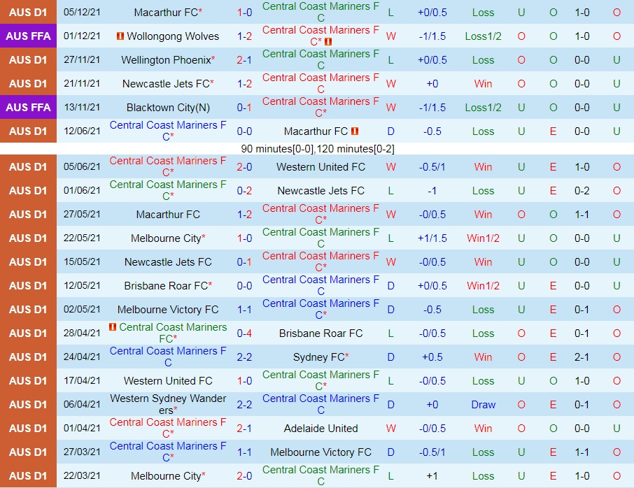Click Melbourne Victory FC in the 02/05/21 row
The height and width of the screenshot is (488, 634).
click(x=168, y=310)
